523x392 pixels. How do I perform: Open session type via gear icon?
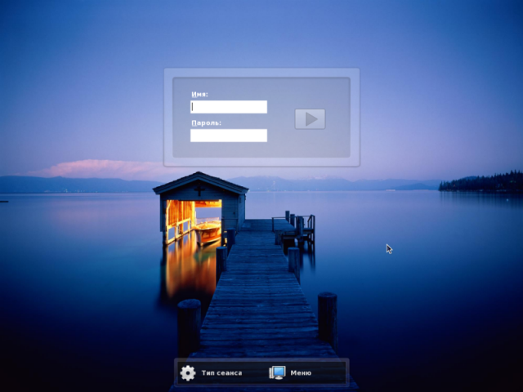188,373
